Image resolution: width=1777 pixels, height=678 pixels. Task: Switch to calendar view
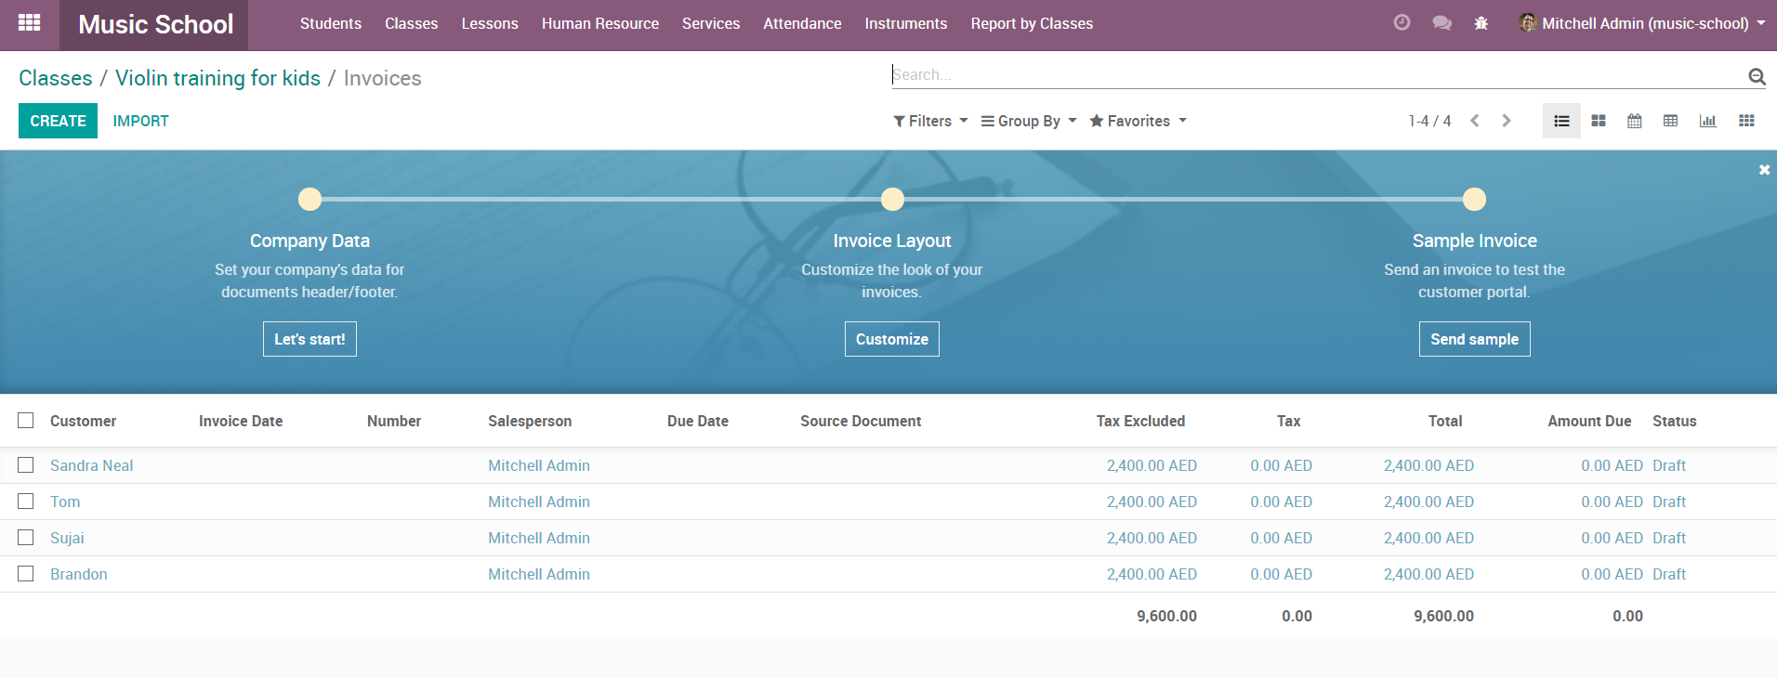click(x=1635, y=121)
